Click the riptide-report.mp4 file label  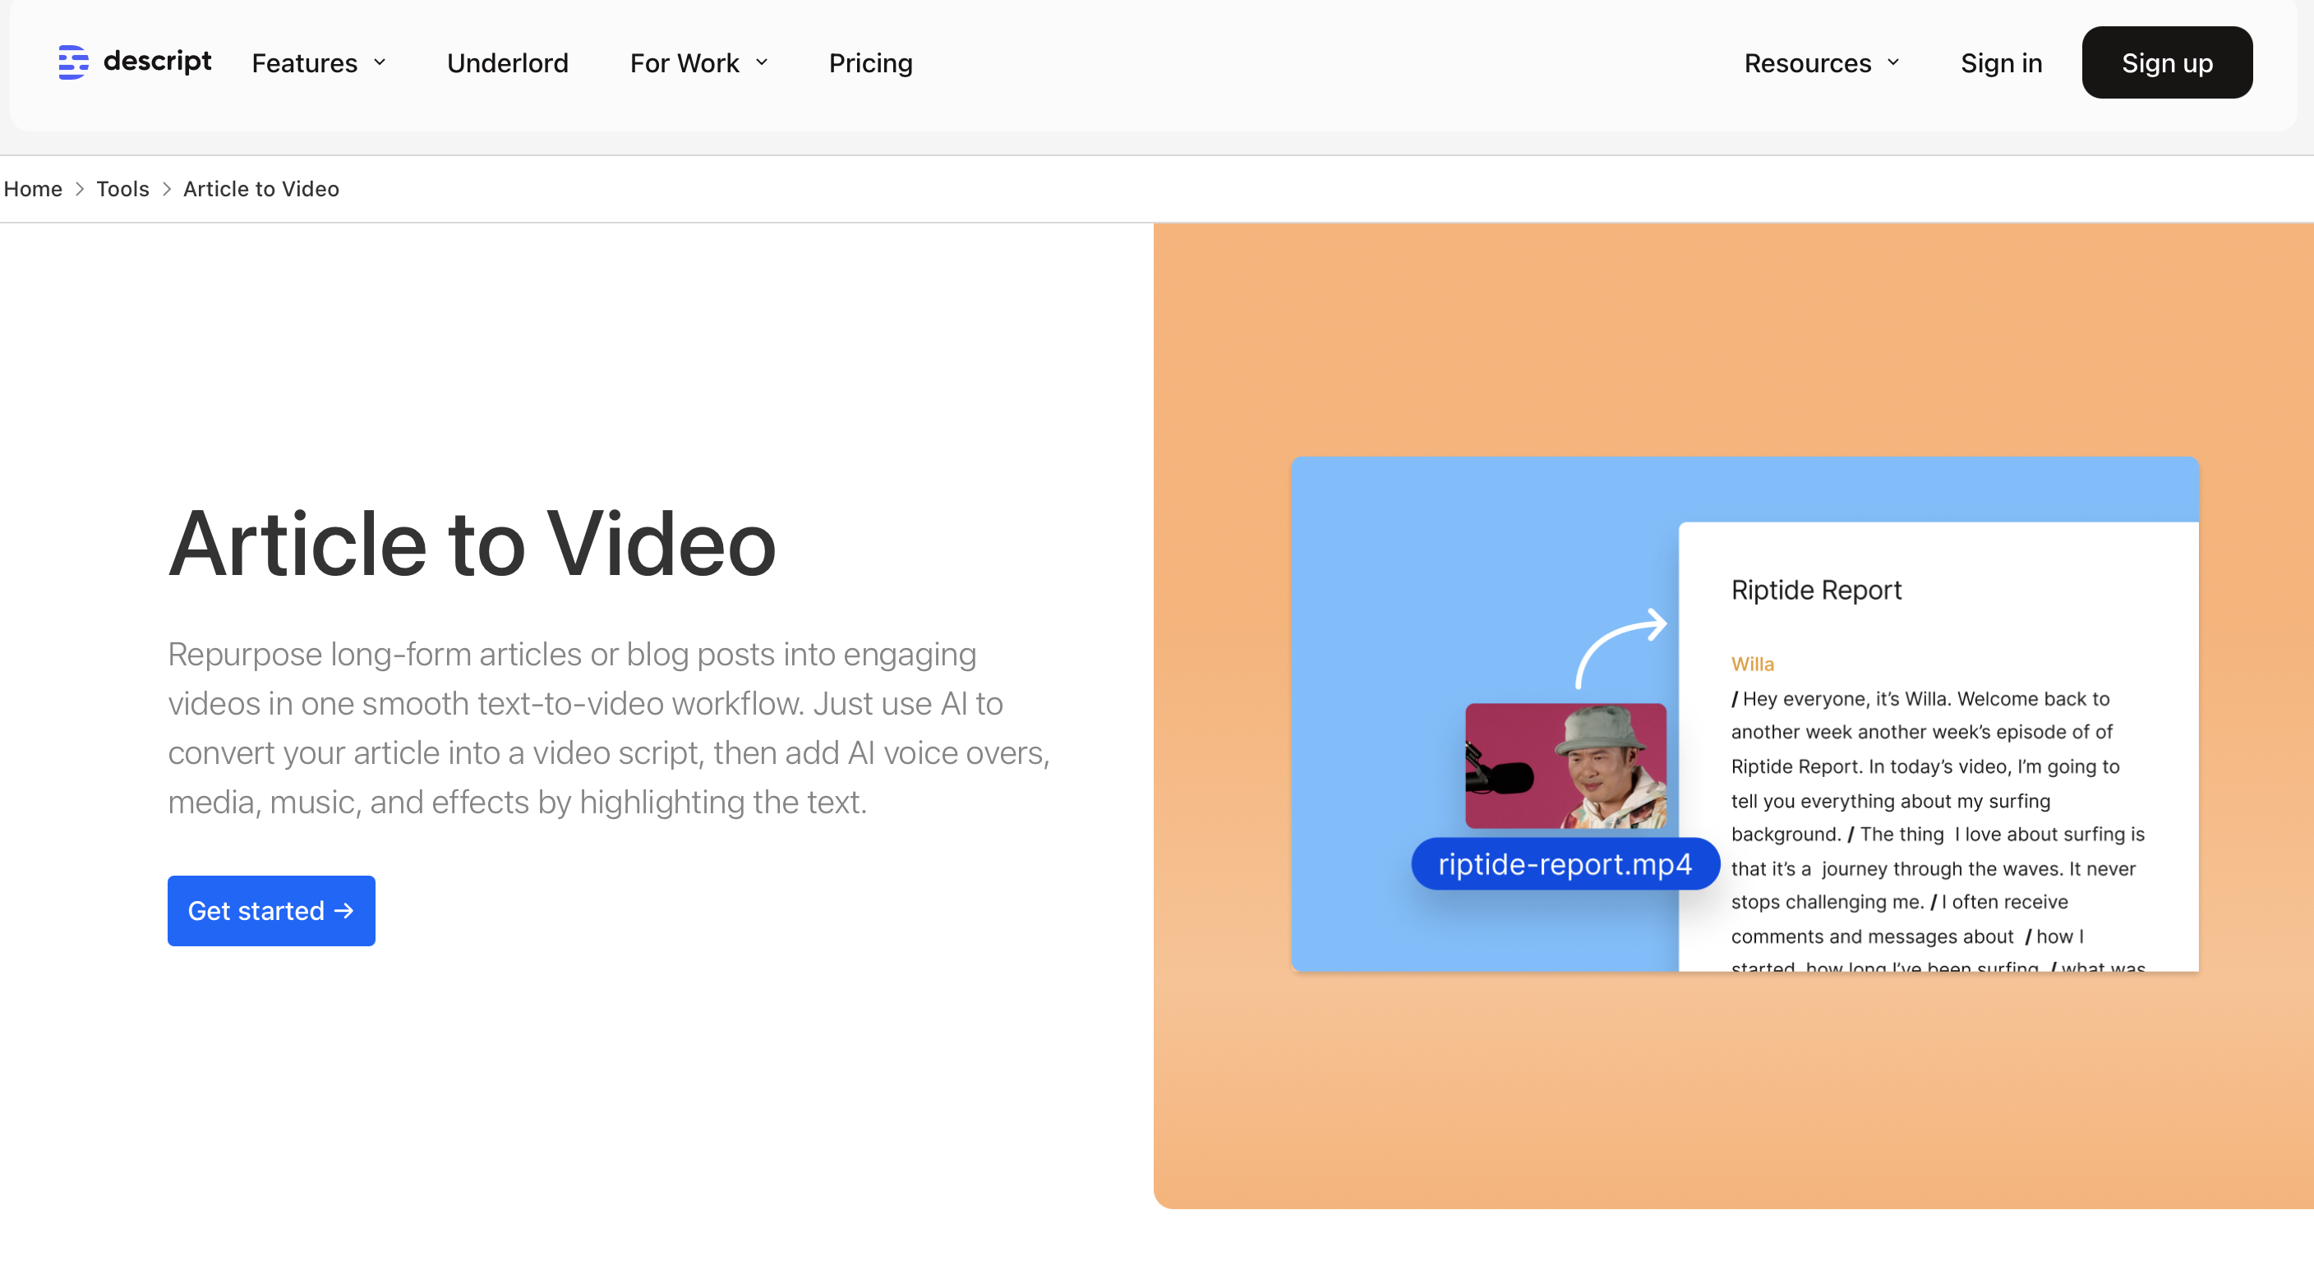pos(1565,863)
